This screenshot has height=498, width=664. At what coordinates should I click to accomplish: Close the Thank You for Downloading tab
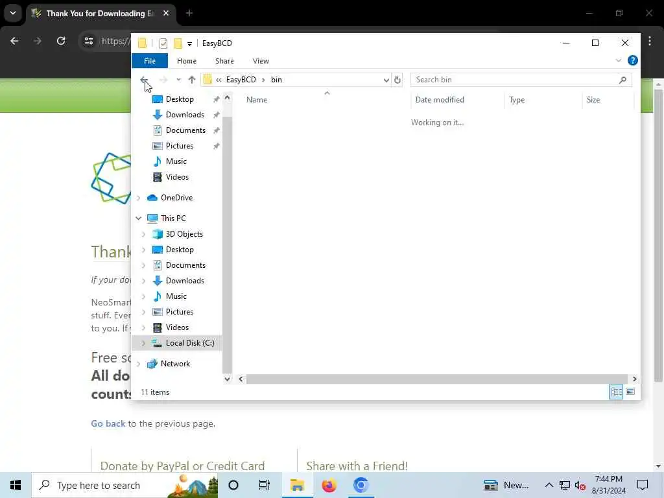click(x=166, y=14)
